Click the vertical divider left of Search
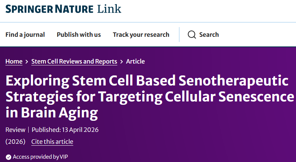Screen dimensions: 296x162 tap(180, 35)
